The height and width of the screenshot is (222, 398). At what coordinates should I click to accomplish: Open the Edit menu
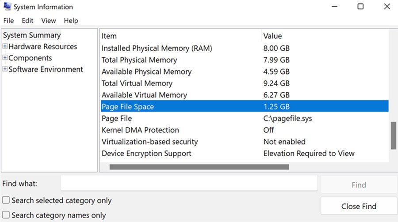coord(28,21)
